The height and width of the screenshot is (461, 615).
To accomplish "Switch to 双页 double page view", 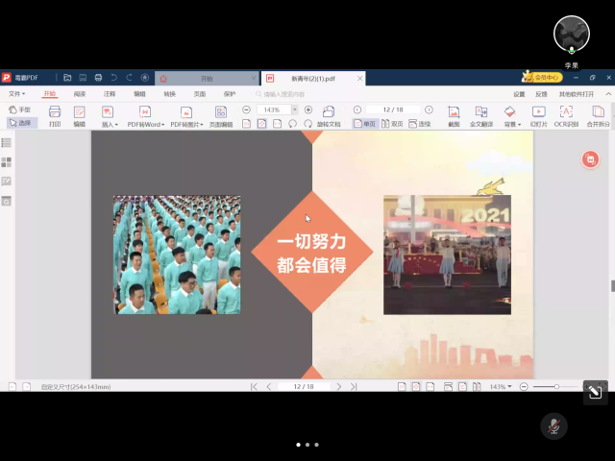I will 392,124.
